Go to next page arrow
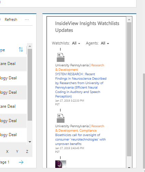The height and width of the screenshot is (172, 145). pyautogui.click(x=21, y=162)
